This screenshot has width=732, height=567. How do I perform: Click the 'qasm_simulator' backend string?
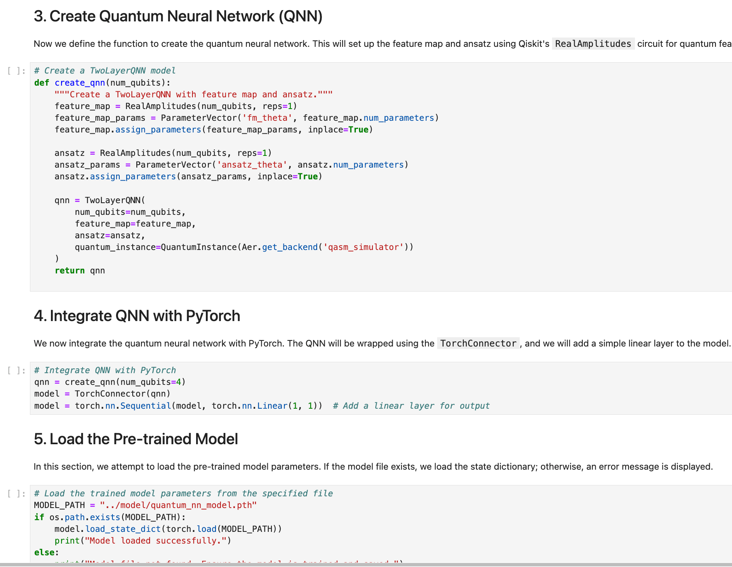tap(366, 247)
